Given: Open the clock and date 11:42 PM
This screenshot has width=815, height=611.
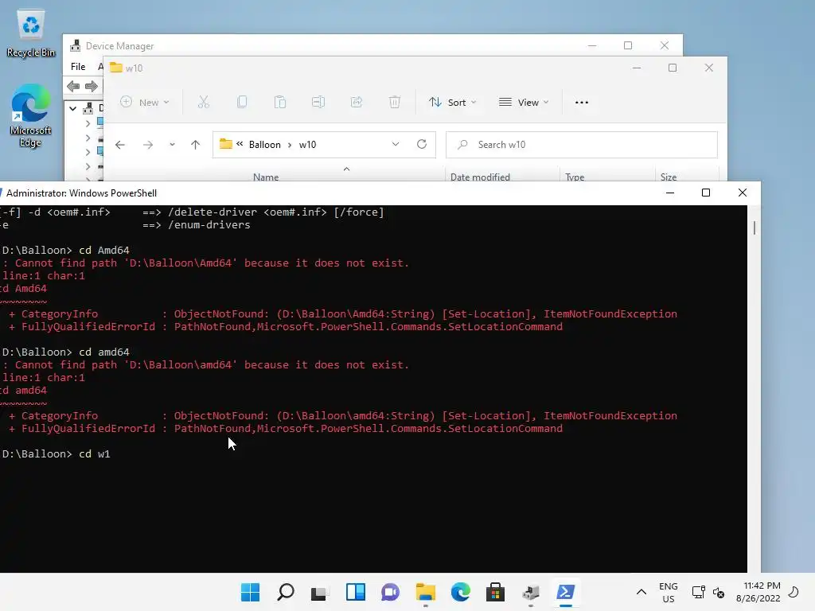Looking at the screenshot, I should (758, 592).
